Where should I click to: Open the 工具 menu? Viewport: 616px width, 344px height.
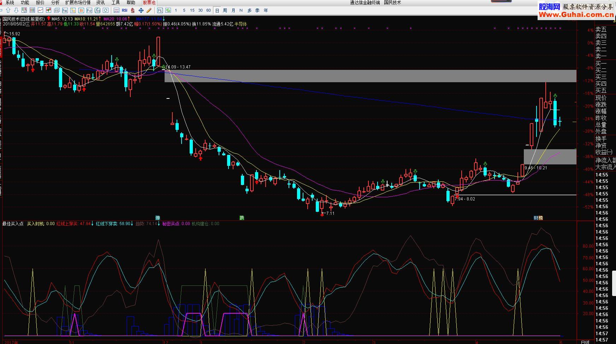116,2
